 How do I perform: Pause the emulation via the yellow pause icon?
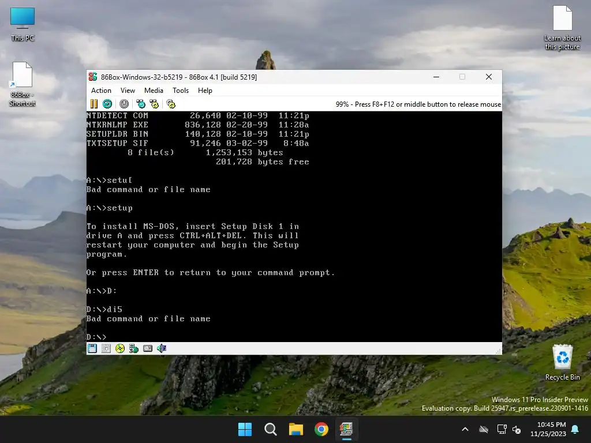coord(94,104)
